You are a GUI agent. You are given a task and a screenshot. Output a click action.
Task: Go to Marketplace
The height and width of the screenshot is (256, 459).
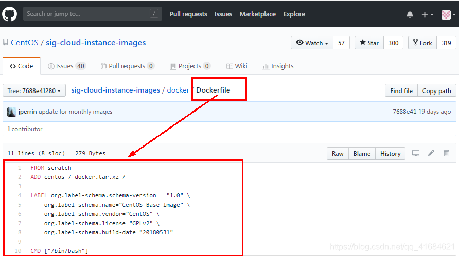[x=258, y=14]
